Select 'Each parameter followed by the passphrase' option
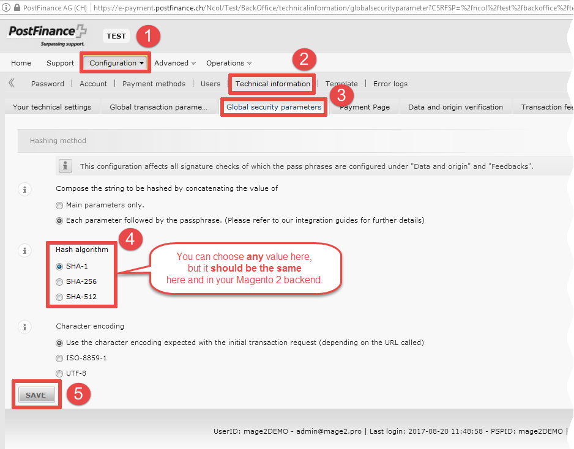574x449 pixels. coord(59,221)
